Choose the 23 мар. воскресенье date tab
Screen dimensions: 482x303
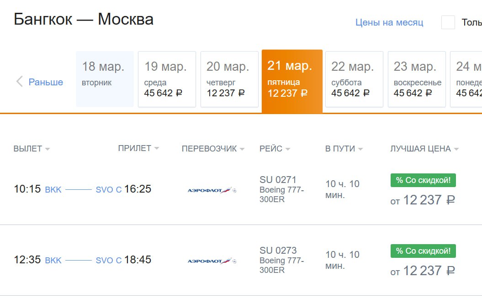[x=417, y=79]
